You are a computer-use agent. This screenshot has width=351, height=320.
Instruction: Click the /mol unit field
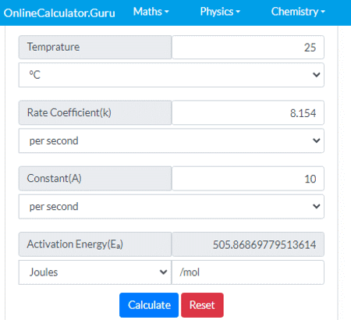(x=248, y=272)
